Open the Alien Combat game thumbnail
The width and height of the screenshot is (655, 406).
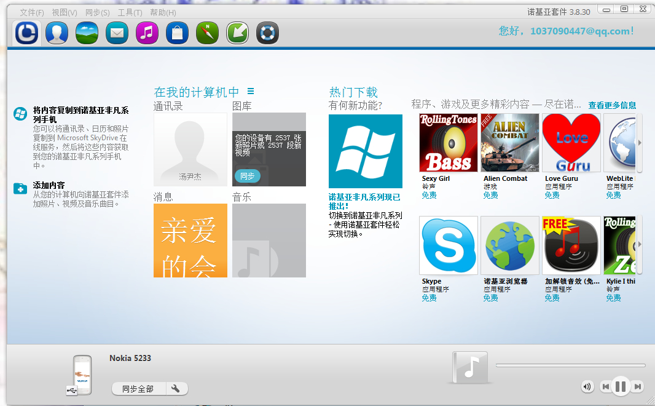coord(509,143)
